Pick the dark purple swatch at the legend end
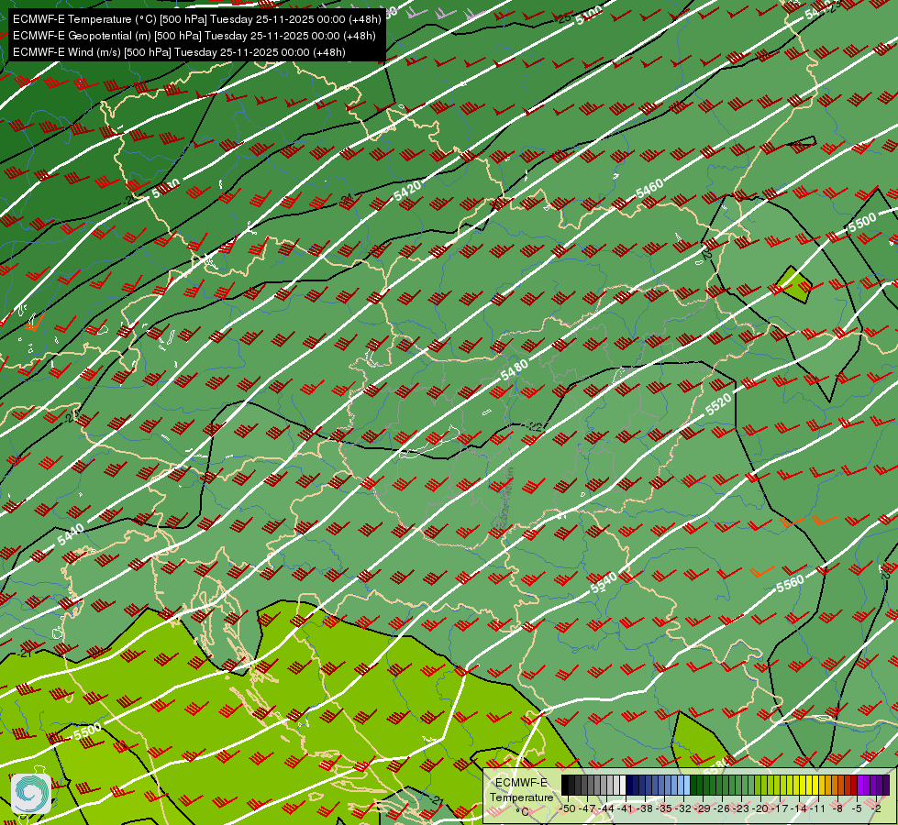 tap(886, 785)
